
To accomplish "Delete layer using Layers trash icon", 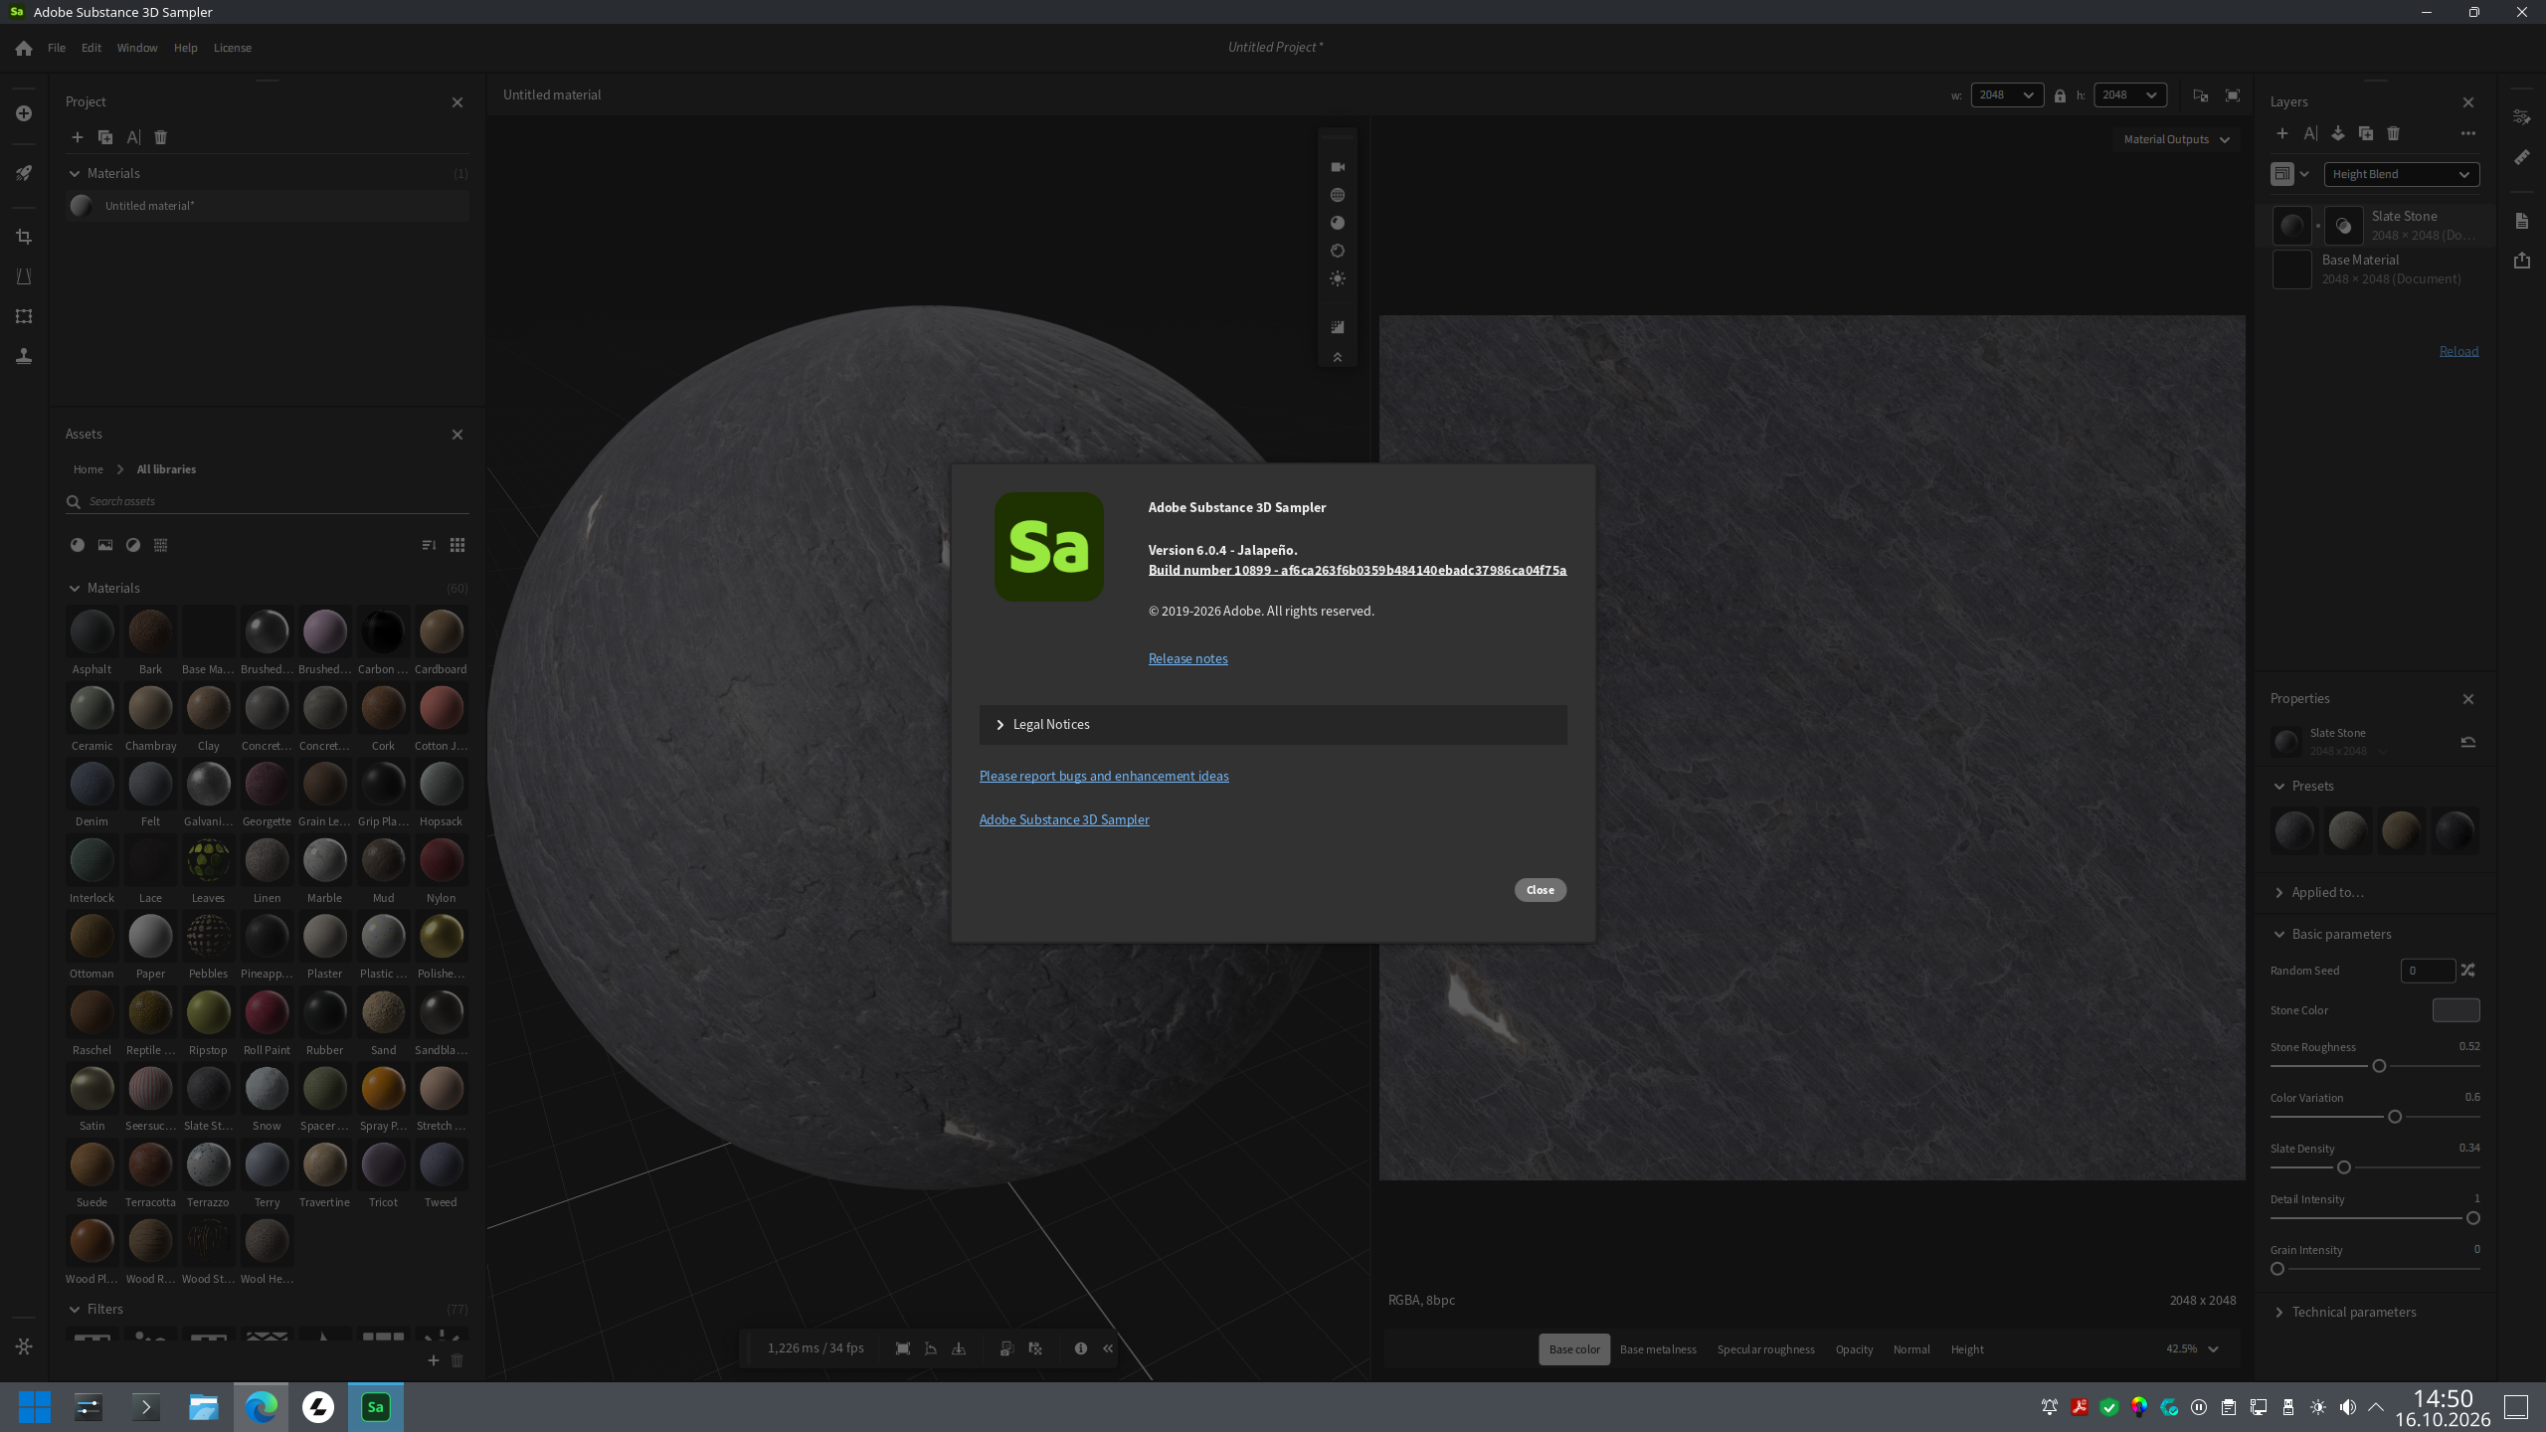I will (2394, 133).
